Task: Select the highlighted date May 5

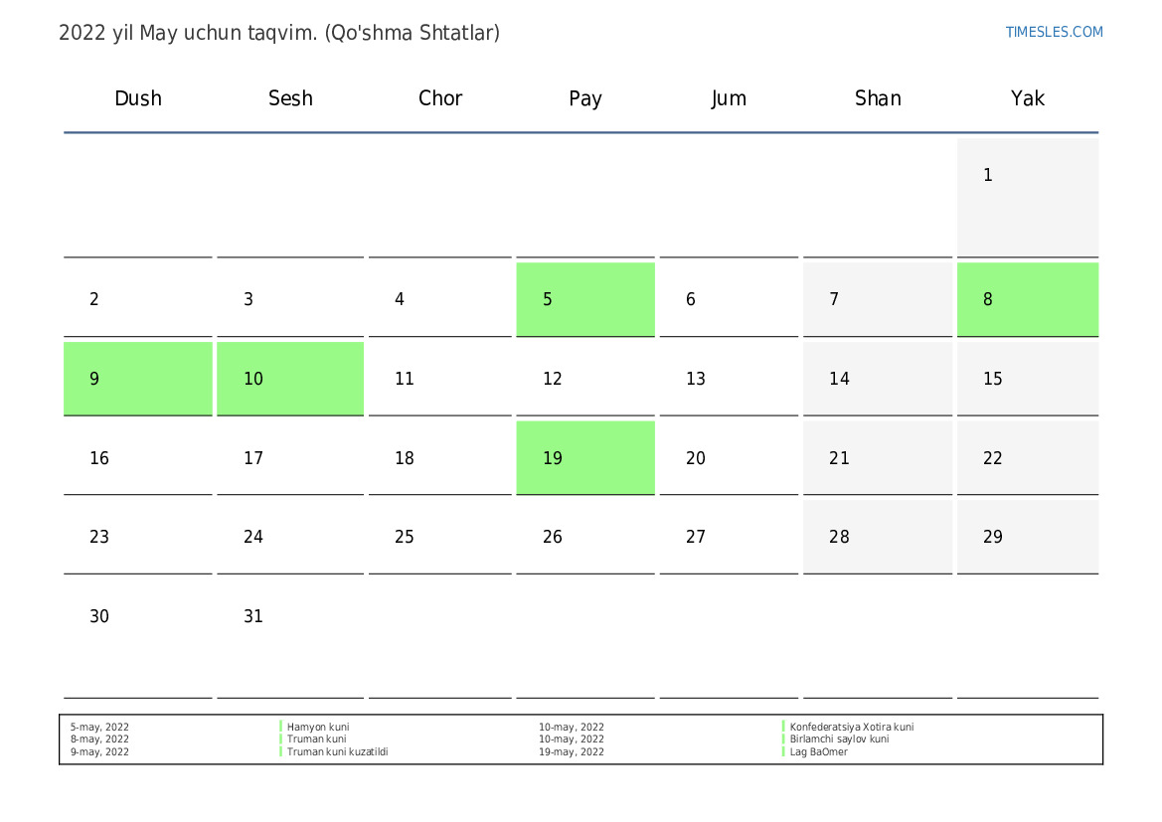Action: 584,299
